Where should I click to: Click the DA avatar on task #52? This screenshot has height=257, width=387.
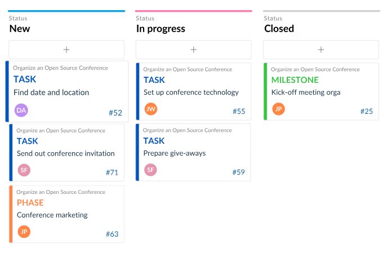pos(21,110)
